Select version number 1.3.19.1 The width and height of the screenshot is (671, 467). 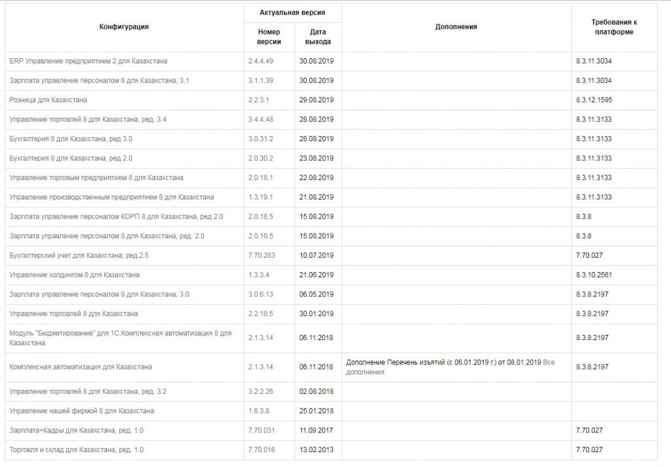tap(260, 197)
